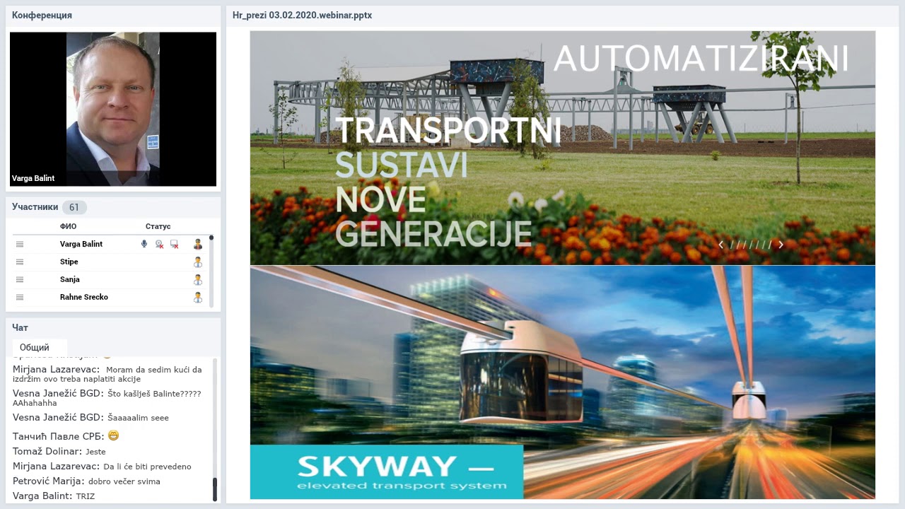Click the SKYWAY logo on the slide

coord(387,472)
